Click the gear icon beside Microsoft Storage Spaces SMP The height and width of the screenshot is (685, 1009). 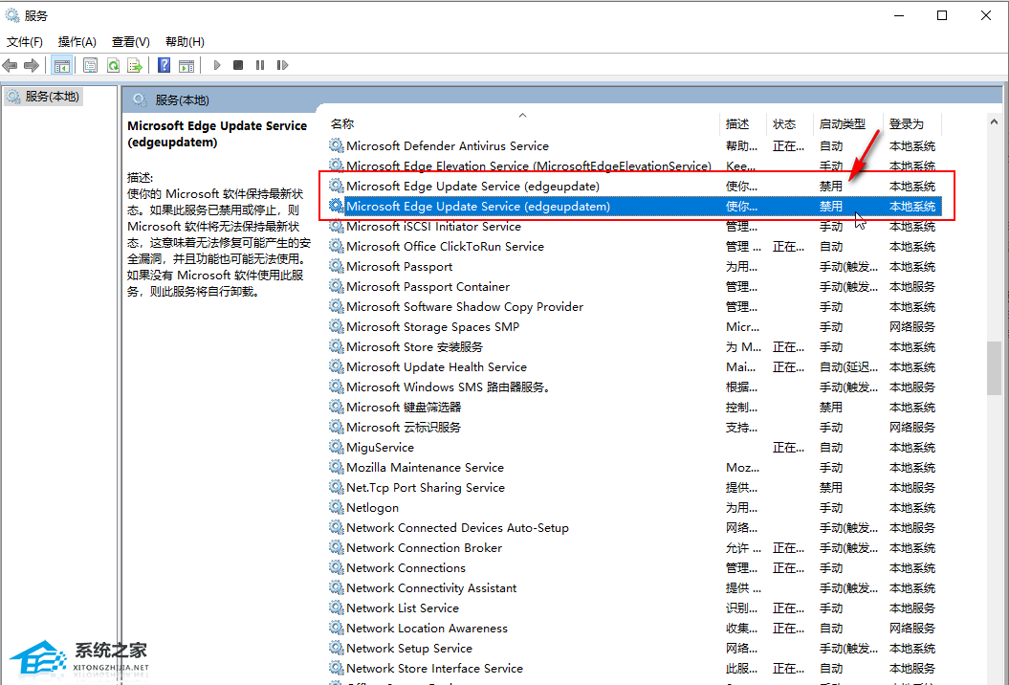click(337, 326)
